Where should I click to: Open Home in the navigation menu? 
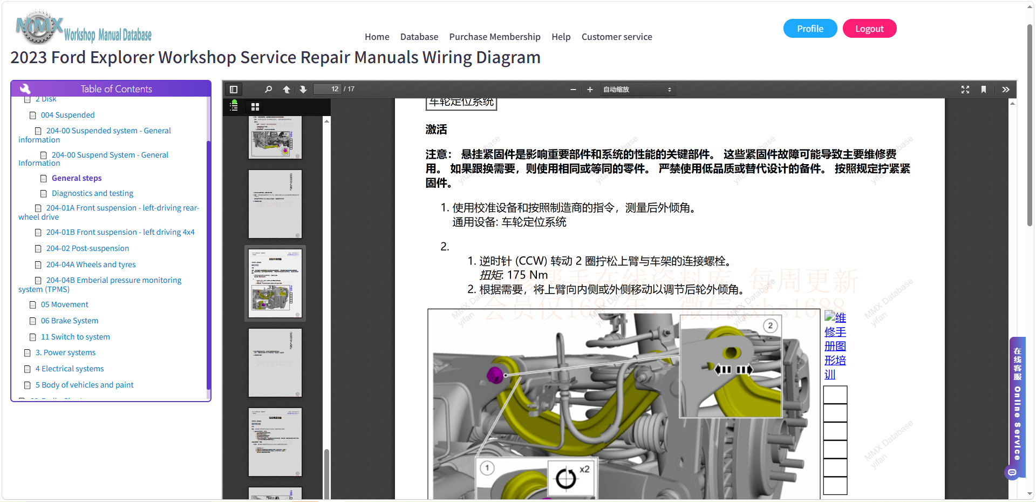click(377, 37)
